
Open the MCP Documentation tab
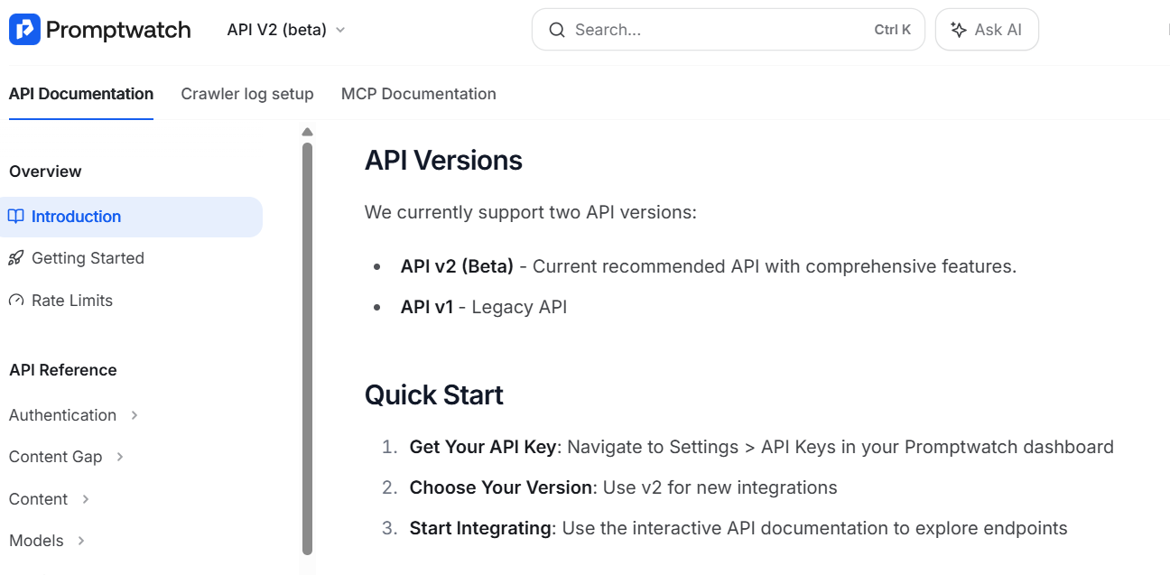(x=418, y=93)
